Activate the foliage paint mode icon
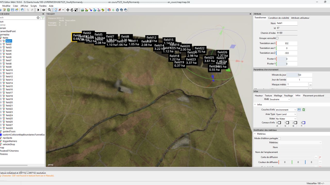This screenshot has width=330, height=185. tap(90, 10)
